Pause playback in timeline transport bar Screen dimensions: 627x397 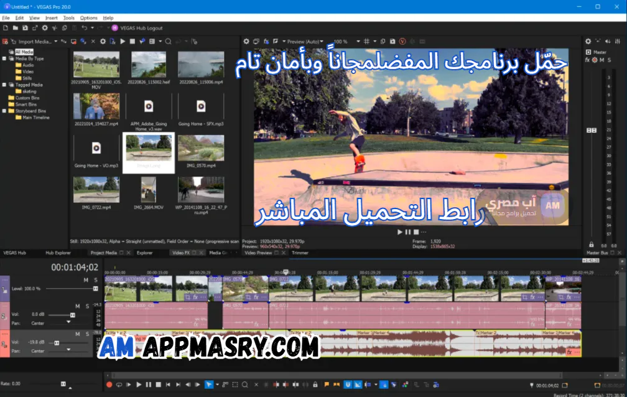148,385
